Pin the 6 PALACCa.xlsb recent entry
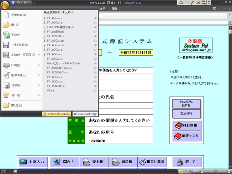The width and height of the screenshot is (232, 174). coord(95,41)
